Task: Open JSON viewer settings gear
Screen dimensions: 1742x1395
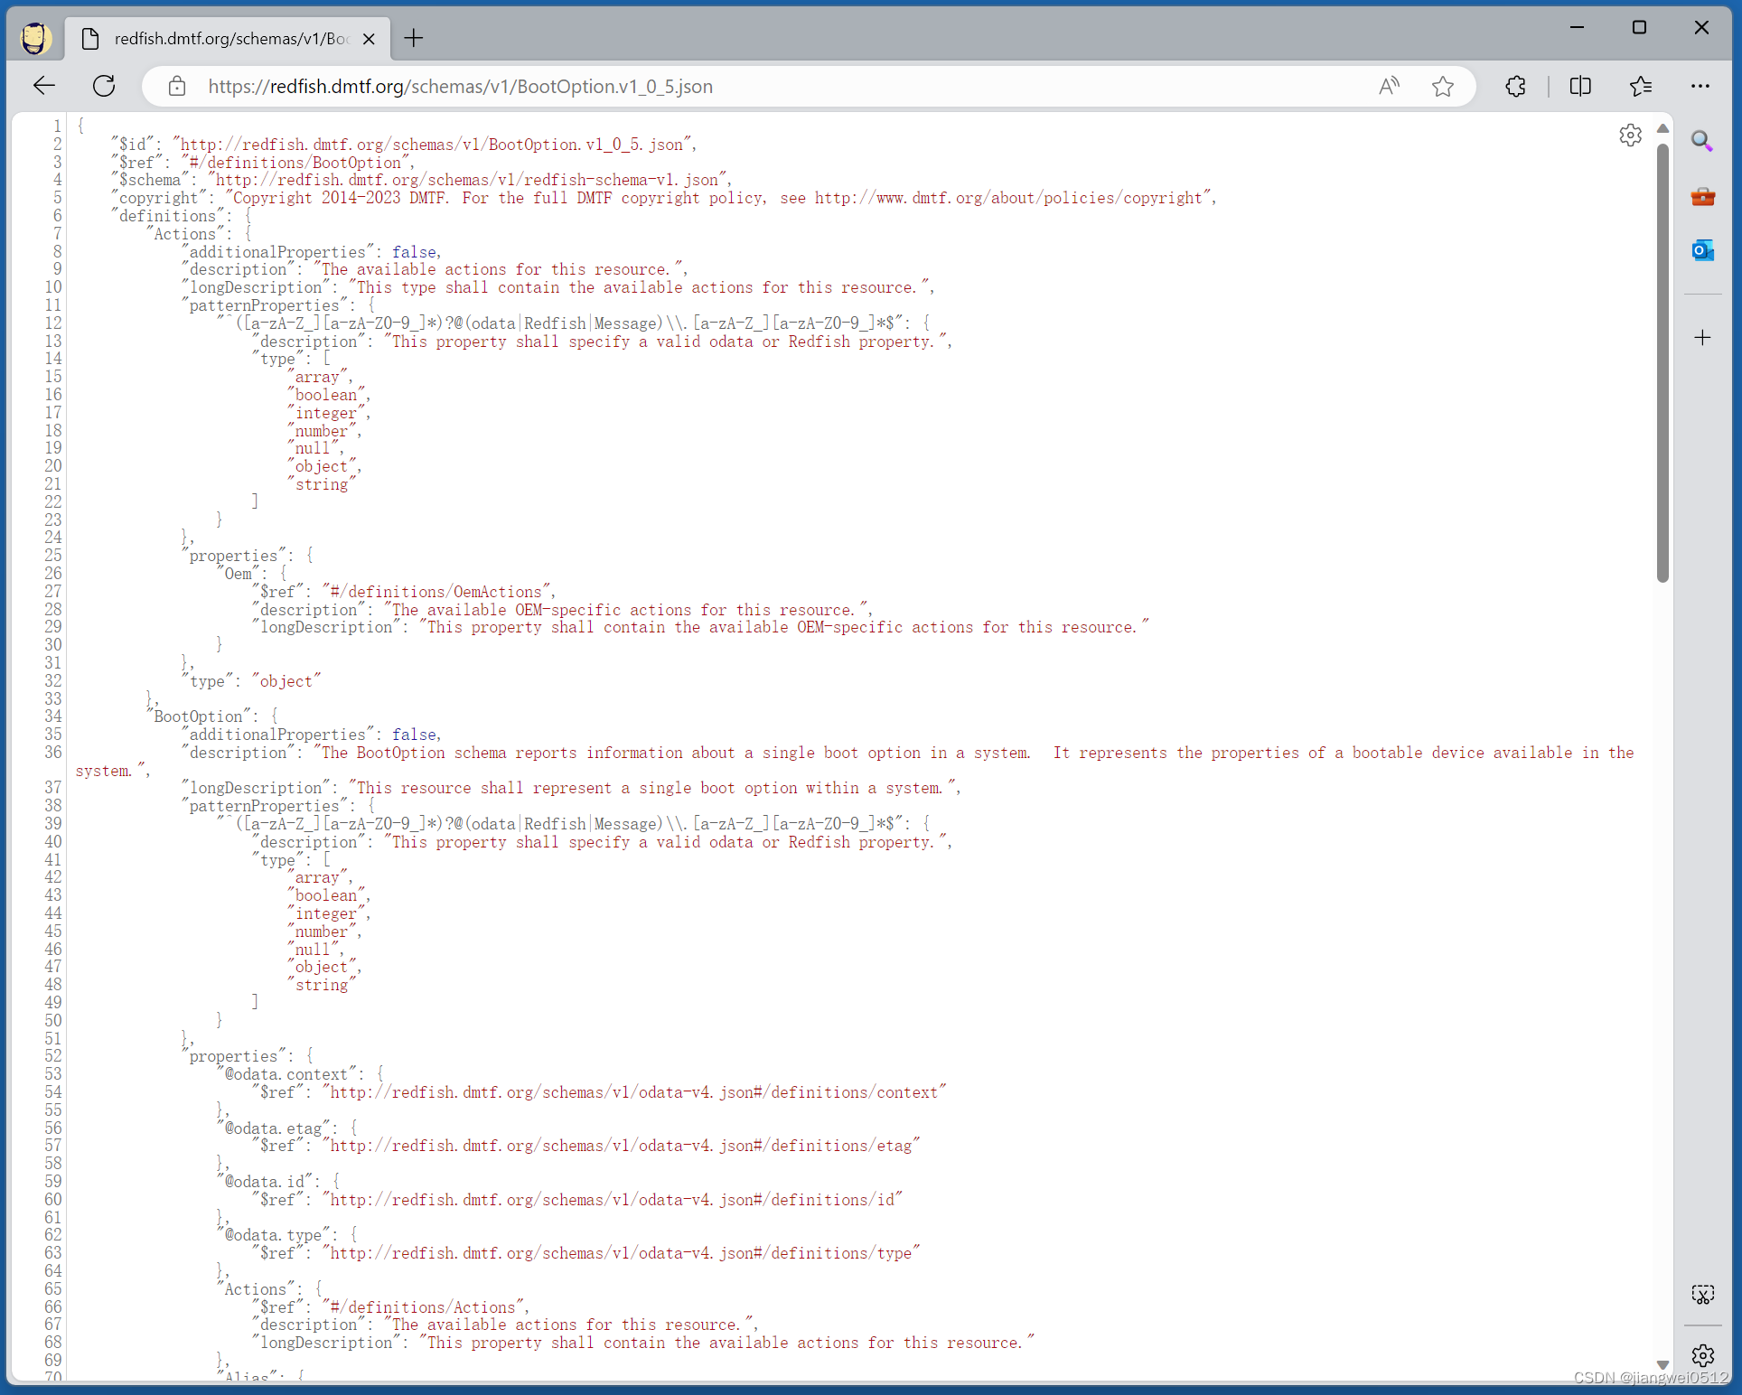Action: (1630, 136)
